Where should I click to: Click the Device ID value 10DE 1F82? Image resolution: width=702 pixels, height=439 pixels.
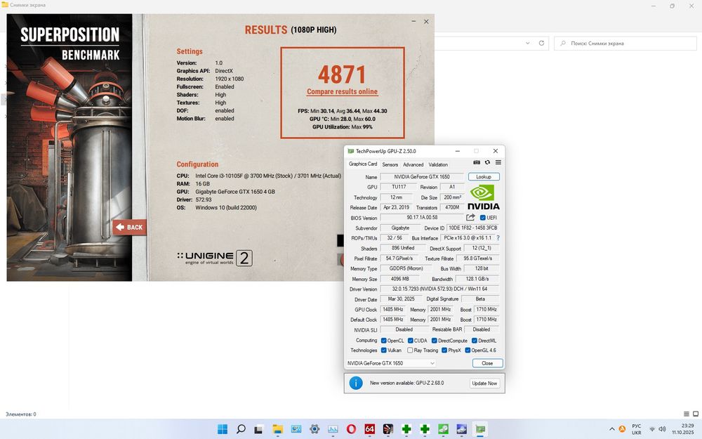tap(472, 228)
